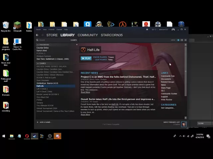The height and width of the screenshot is (159, 213).
Task: Open the Help menu
Action: pyautogui.click(x=66, y=29)
